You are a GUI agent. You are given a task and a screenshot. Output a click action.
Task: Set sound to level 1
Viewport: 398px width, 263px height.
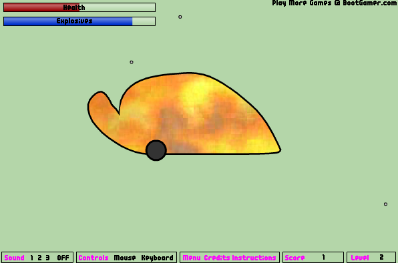[x=32, y=258]
